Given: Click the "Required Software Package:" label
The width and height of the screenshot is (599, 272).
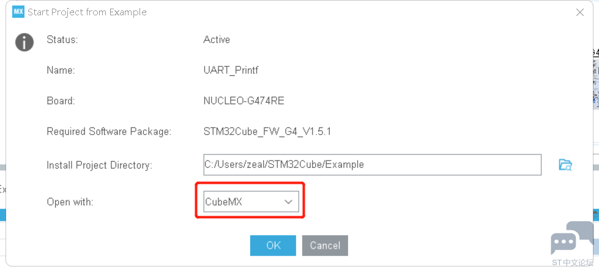Looking at the screenshot, I should pyautogui.click(x=108, y=132).
